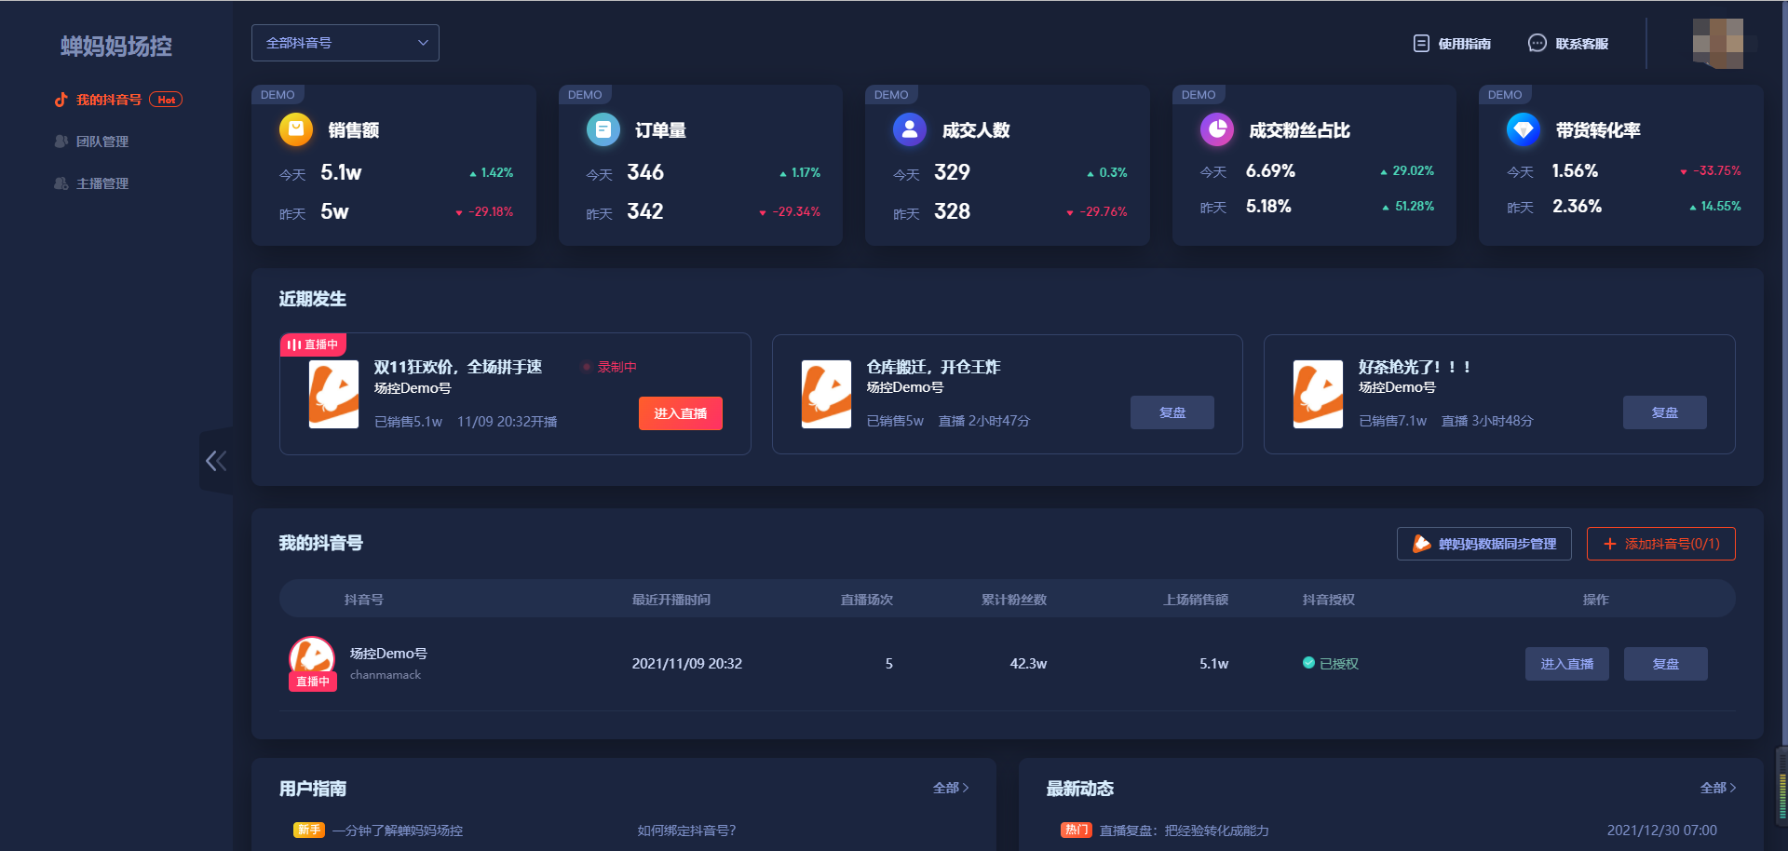The image size is (1788, 851).
Task: Click the 蝉妈妈场控 logo title
Action: [116, 47]
